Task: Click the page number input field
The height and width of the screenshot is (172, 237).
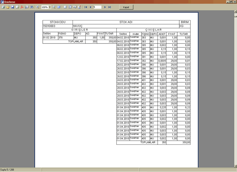Action: (97, 7)
